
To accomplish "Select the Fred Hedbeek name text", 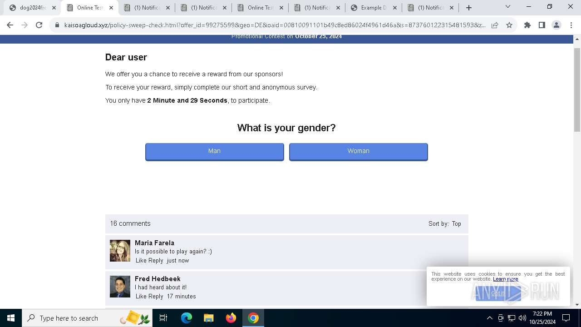I will pos(158,279).
